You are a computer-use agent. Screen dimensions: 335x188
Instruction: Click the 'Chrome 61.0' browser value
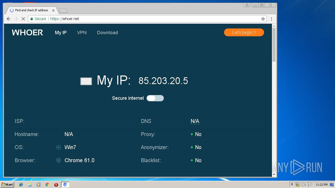[x=80, y=160]
